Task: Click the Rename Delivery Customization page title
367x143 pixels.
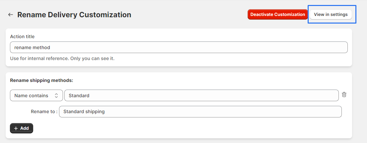Action: (x=74, y=15)
